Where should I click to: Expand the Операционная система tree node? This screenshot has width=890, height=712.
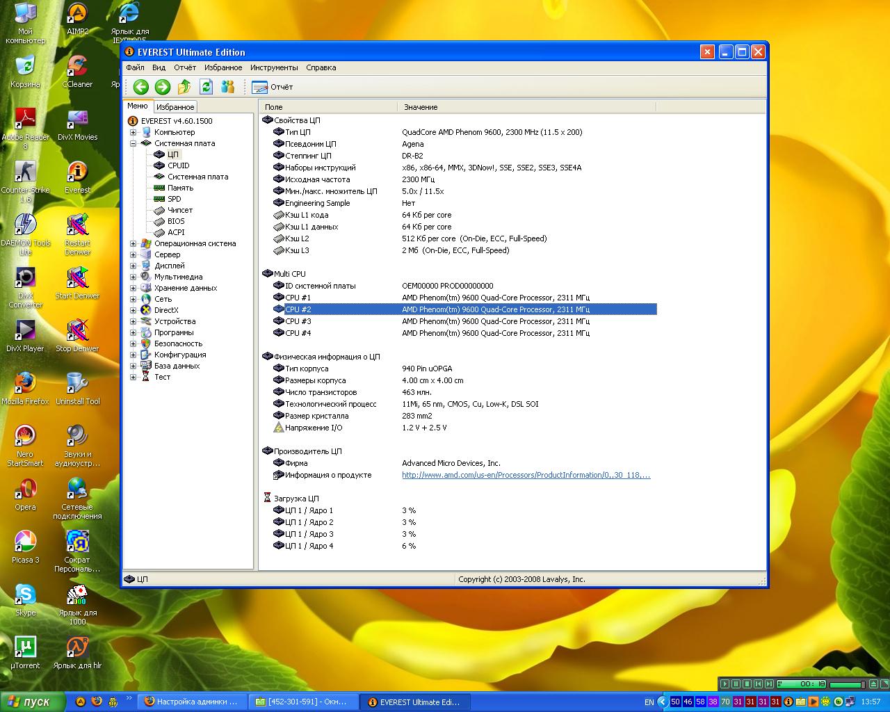point(133,243)
